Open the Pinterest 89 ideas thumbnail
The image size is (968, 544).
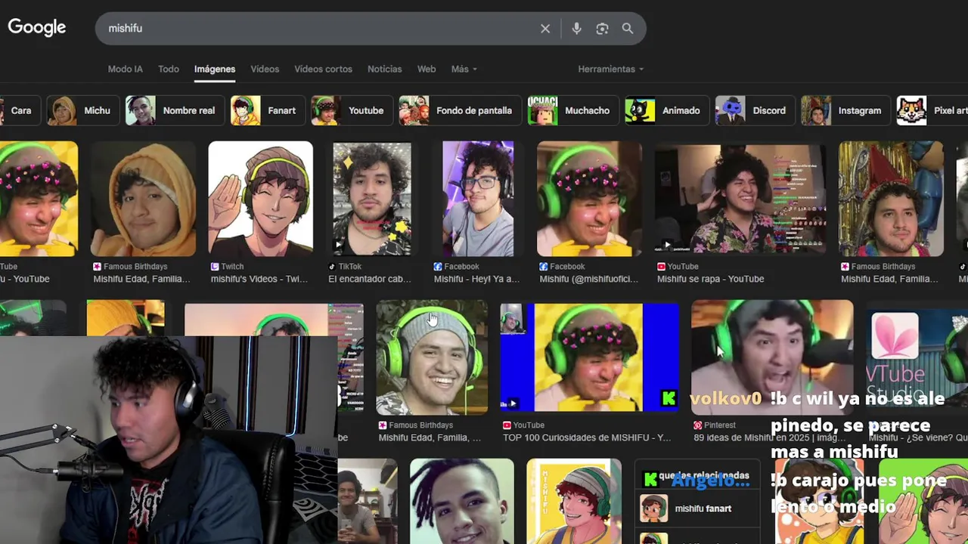(x=772, y=357)
